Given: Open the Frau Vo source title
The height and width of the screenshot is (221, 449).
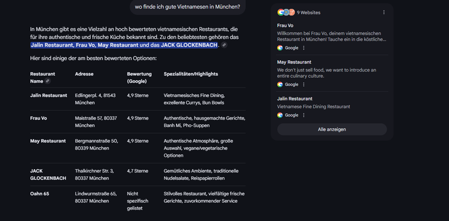Looking at the screenshot, I should coord(285,25).
